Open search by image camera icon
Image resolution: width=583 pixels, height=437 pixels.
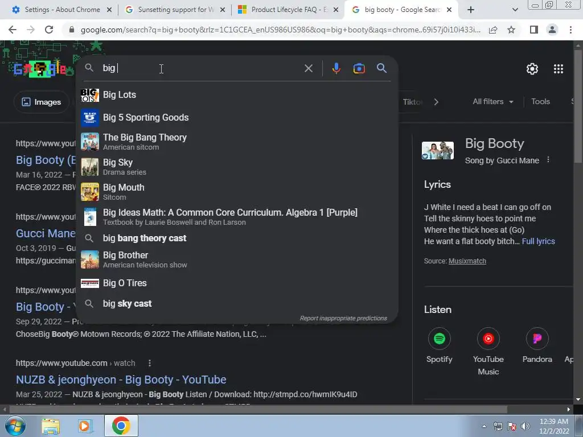point(359,68)
